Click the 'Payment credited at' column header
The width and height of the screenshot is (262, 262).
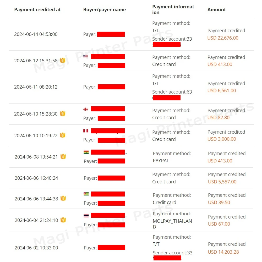tap(37, 10)
